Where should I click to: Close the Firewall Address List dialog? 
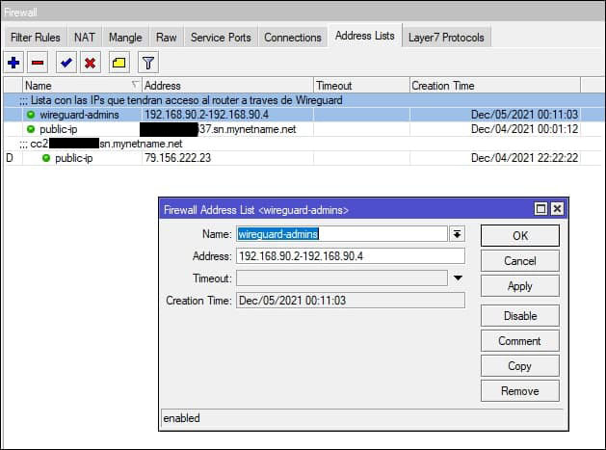pos(556,209)
